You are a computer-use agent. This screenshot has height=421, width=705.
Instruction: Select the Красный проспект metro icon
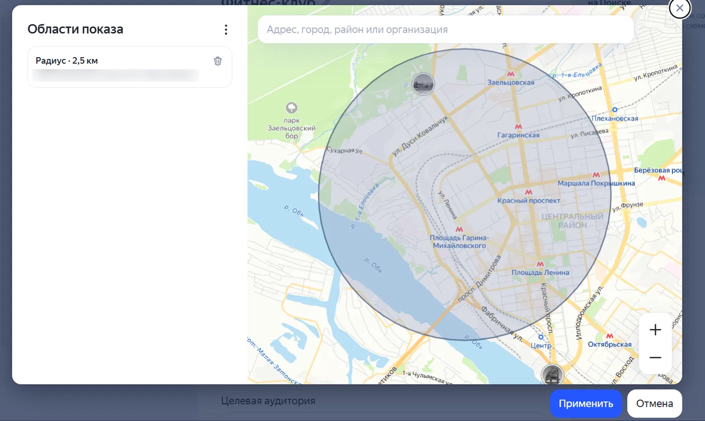pos(528,191)
